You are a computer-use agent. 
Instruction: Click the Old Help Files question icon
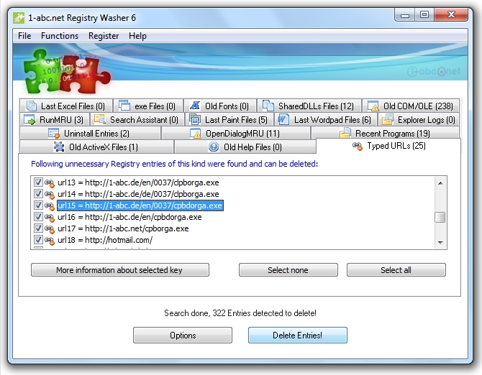214,147
